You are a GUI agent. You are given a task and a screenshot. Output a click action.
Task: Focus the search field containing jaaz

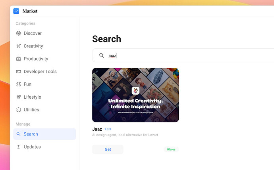(187, 55)
